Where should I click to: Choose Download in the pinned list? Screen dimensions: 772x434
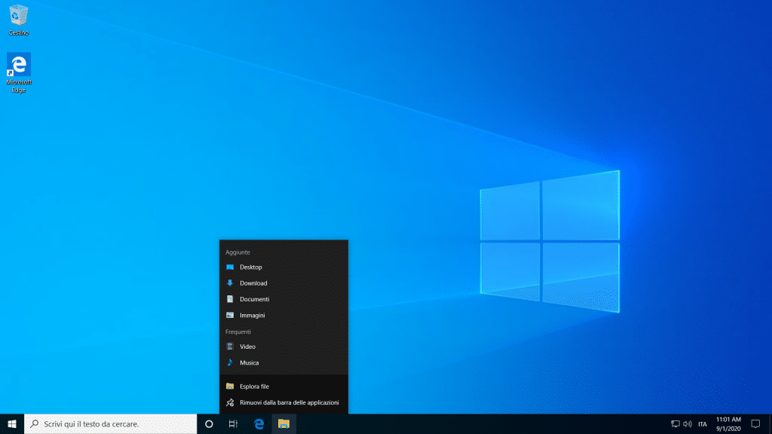pyautogui.click(x=253, y=283)
